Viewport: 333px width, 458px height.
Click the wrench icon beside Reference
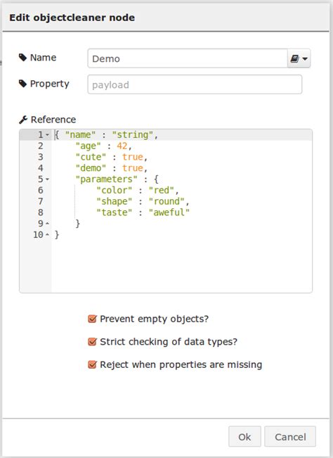click(x=23, y=120)
